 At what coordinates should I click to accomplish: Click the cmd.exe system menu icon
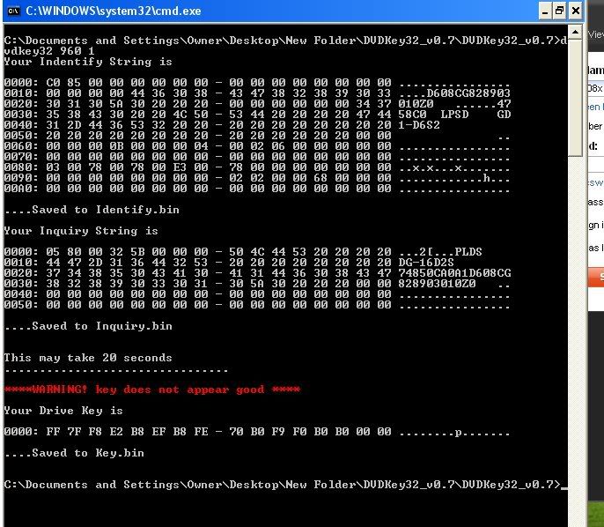click(x=12, y=11)
